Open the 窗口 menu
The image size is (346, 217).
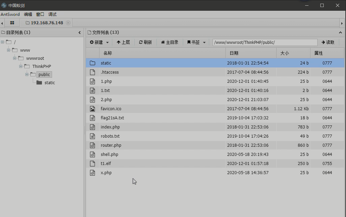40,14
